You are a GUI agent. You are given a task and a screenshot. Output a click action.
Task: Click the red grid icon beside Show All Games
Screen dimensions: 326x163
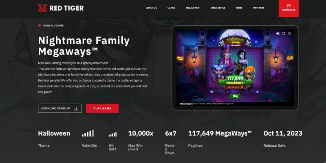coord(39,25)
